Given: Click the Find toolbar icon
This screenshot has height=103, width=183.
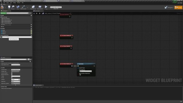Looking at the screenshot, I should click(x=18, y=7).
